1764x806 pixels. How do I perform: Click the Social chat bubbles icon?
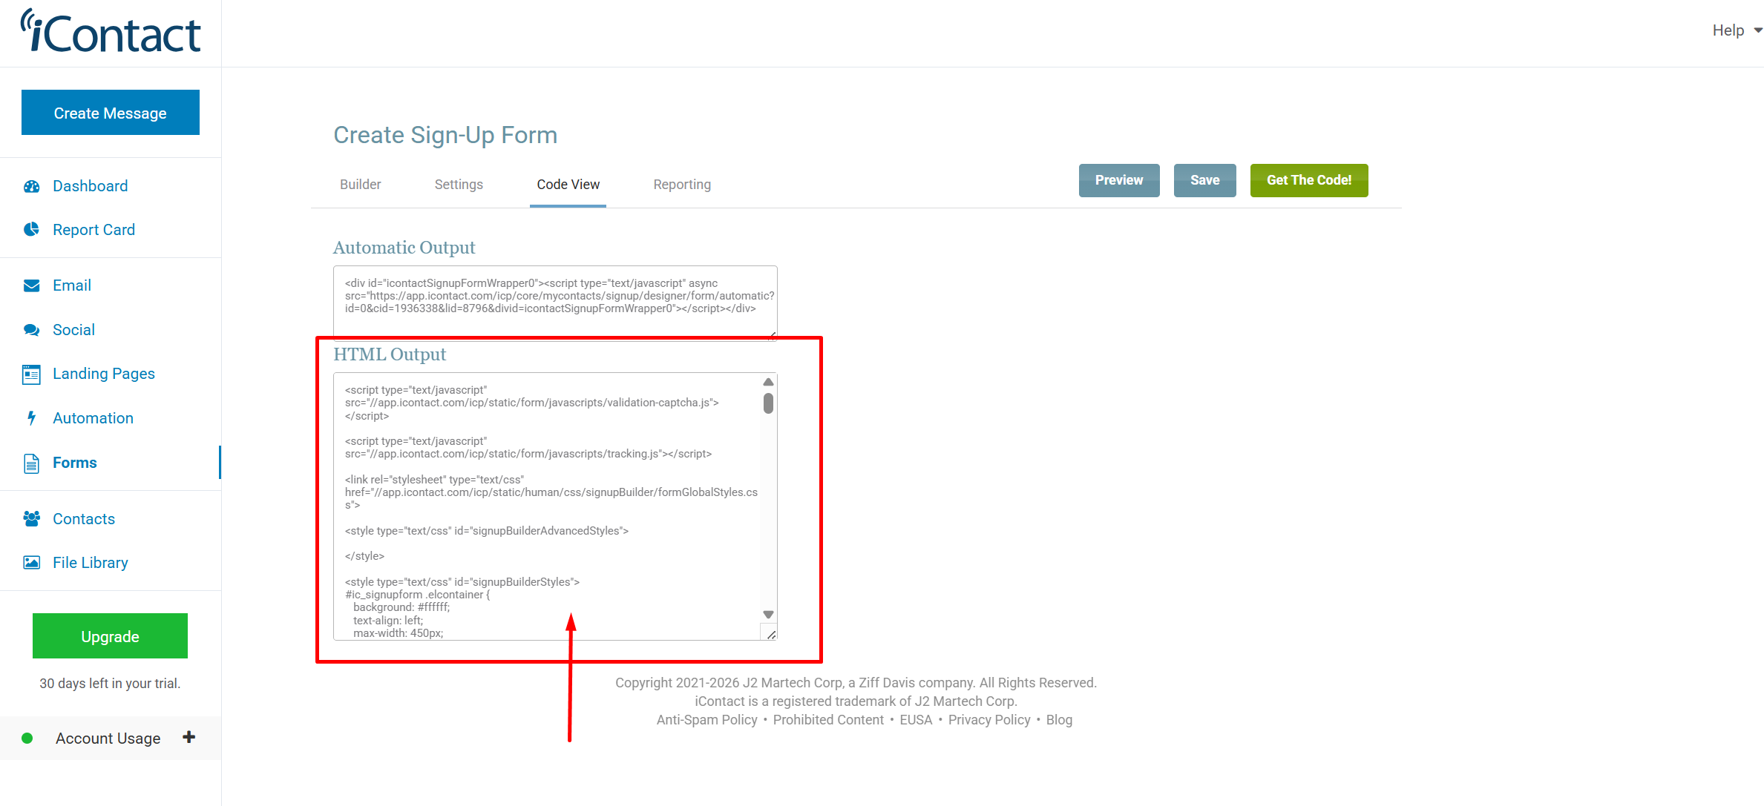point(31,330)
